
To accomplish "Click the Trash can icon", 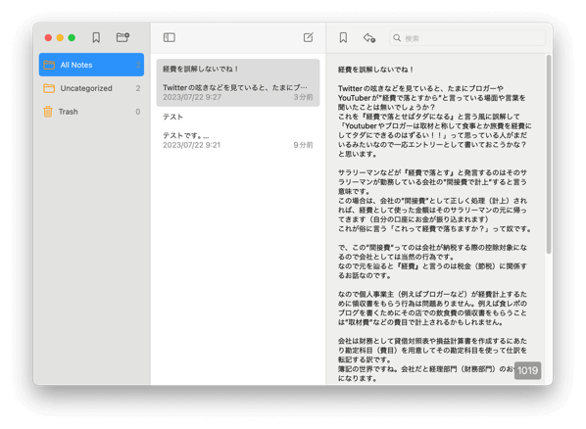I will click(48, 112).
